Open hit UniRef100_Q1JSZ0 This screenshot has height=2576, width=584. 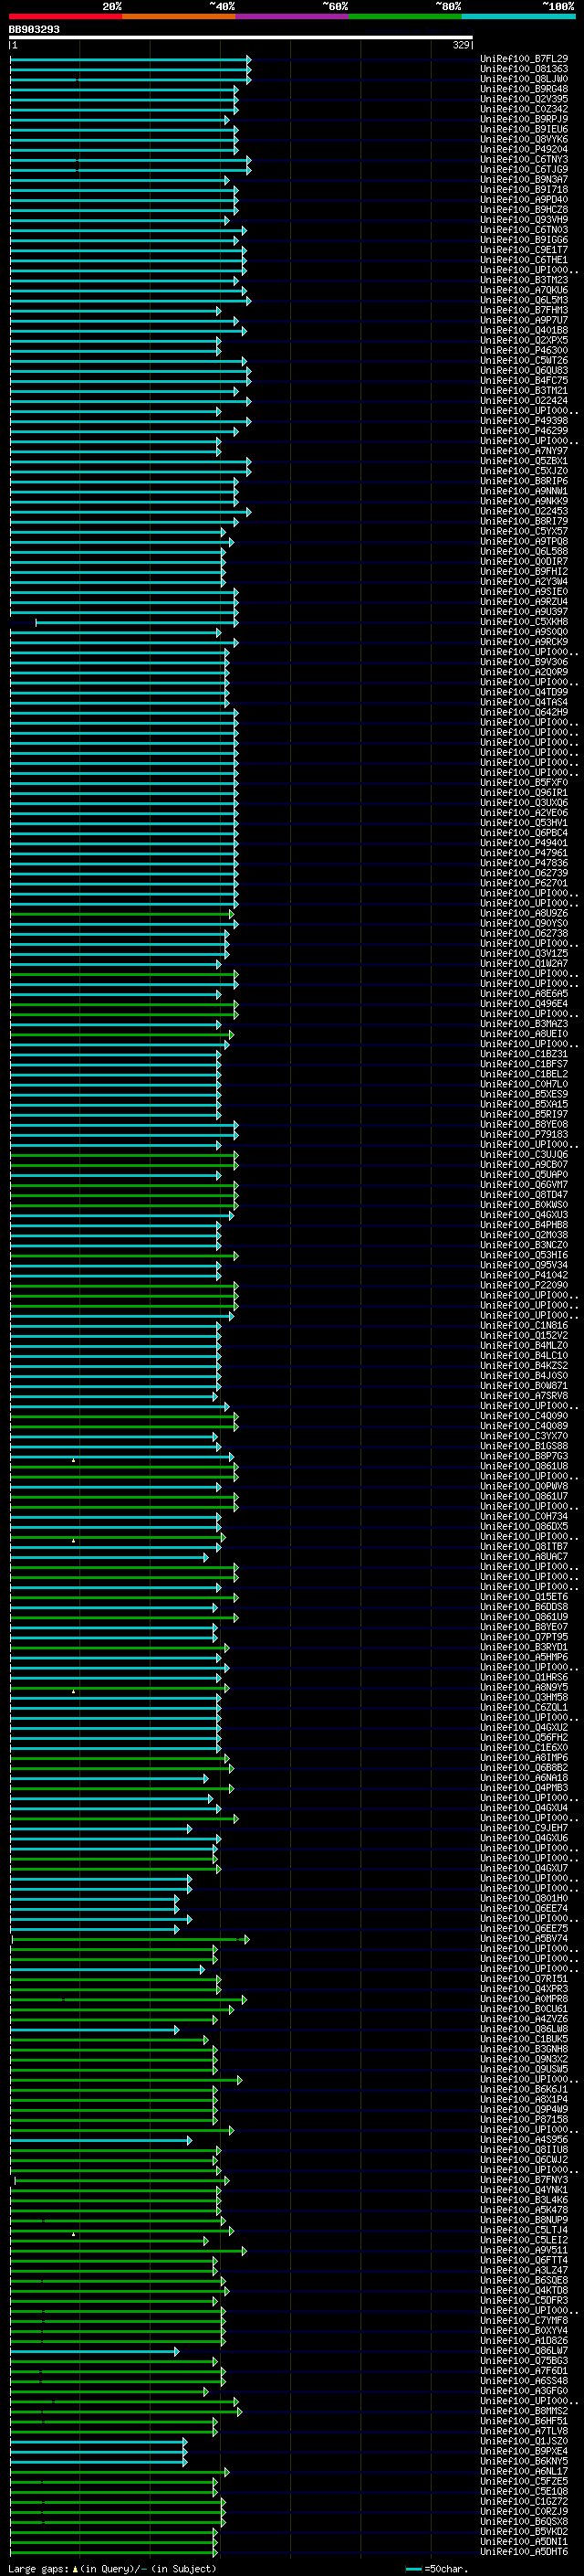(524, 2441)
